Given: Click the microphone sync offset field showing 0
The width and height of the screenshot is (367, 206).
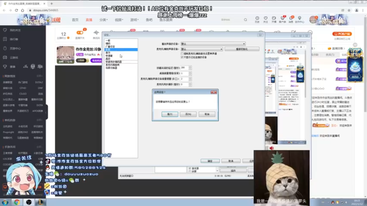Looking at the screenshot, I should coord(184,84).
